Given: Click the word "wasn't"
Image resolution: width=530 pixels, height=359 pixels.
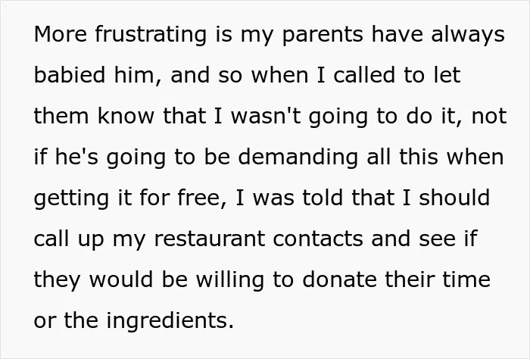Looking at the screenshot, I should click(x=266, y=116).
